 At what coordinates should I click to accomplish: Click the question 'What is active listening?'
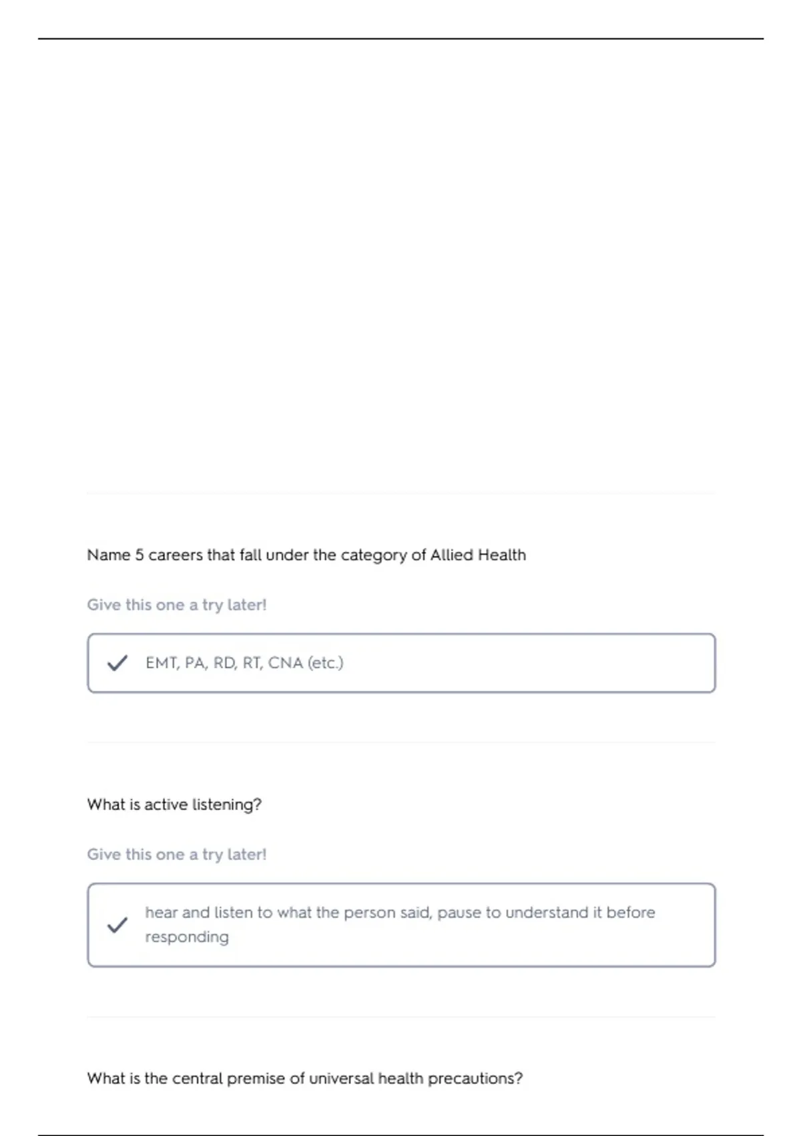click(174, 805)
